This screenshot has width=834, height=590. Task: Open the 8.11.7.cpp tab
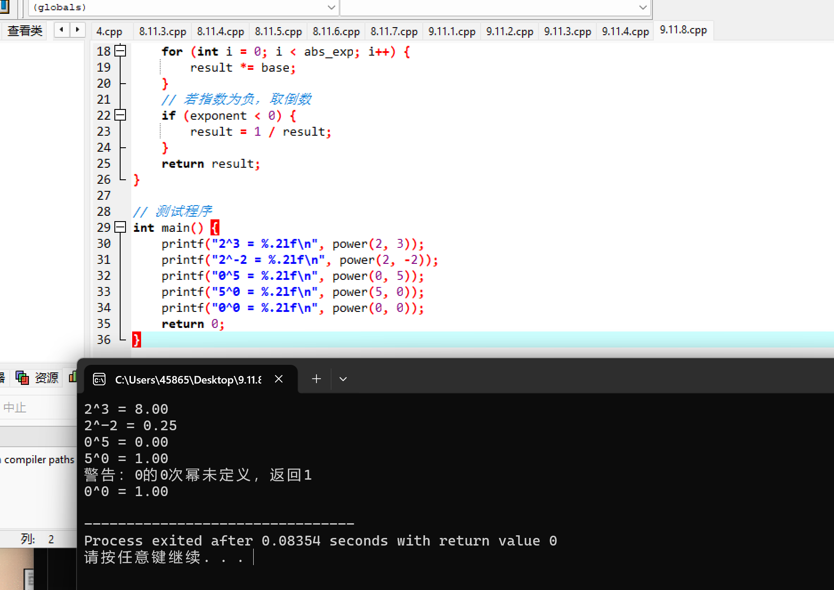click(x=394, y=32)
